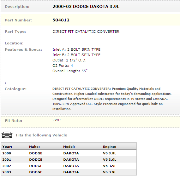Click the Location: label
180x184 pixels.
[x=14, y=43]
